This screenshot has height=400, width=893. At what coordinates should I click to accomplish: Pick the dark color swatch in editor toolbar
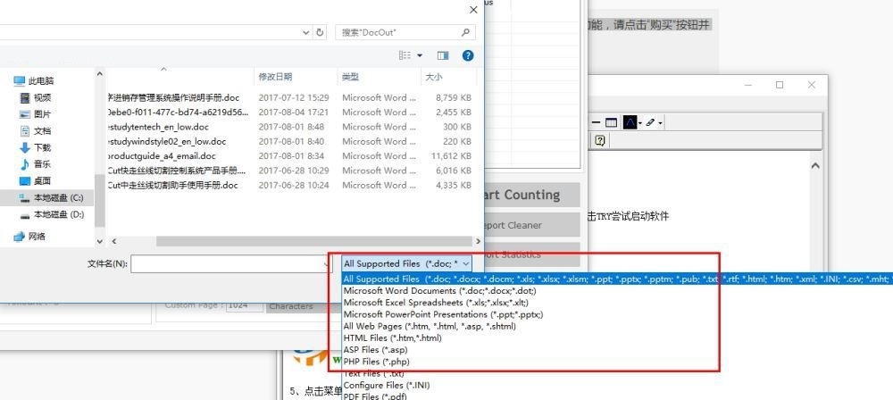[630, 122]
